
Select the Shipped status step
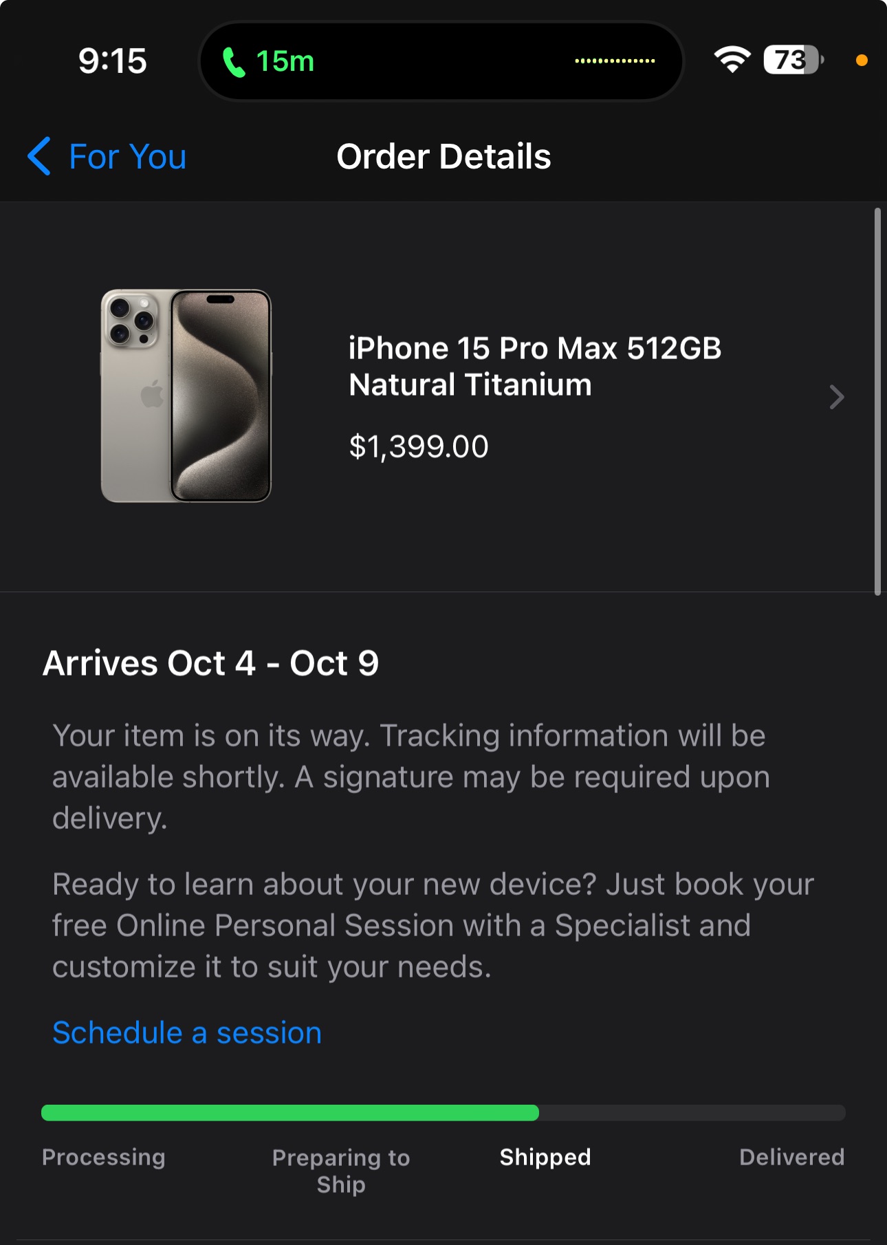pos(545,1157)
